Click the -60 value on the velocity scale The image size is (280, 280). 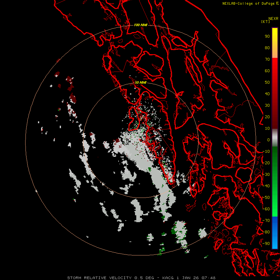266,209
